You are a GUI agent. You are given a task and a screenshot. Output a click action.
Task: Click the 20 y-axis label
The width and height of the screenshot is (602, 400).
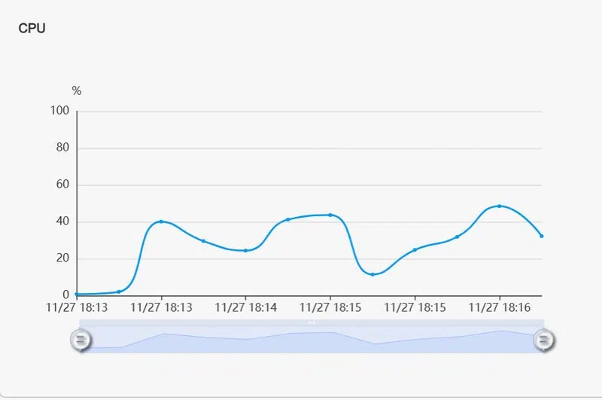(x=62, y=259)
